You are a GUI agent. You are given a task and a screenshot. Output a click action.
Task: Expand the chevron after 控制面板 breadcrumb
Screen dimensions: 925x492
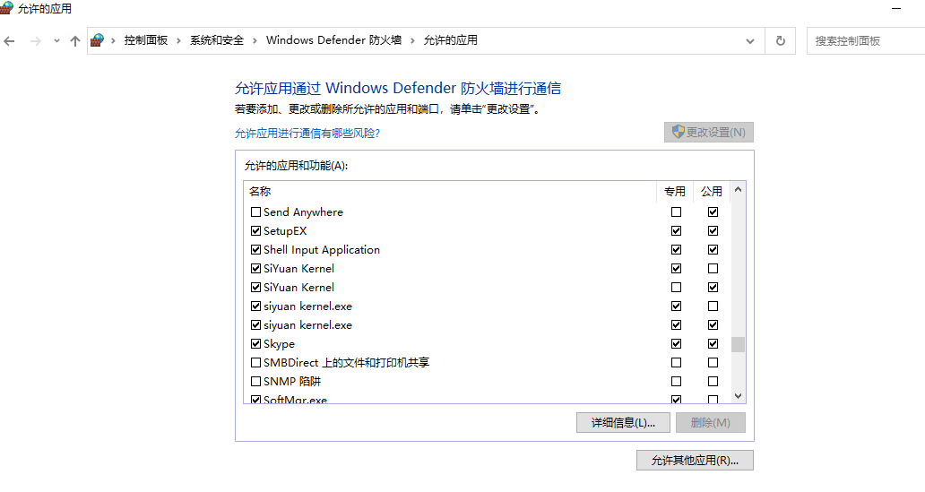tap(178, 40)
